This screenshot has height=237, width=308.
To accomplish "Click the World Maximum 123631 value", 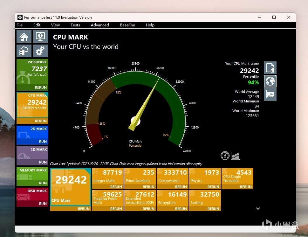I will coord(252,116).
